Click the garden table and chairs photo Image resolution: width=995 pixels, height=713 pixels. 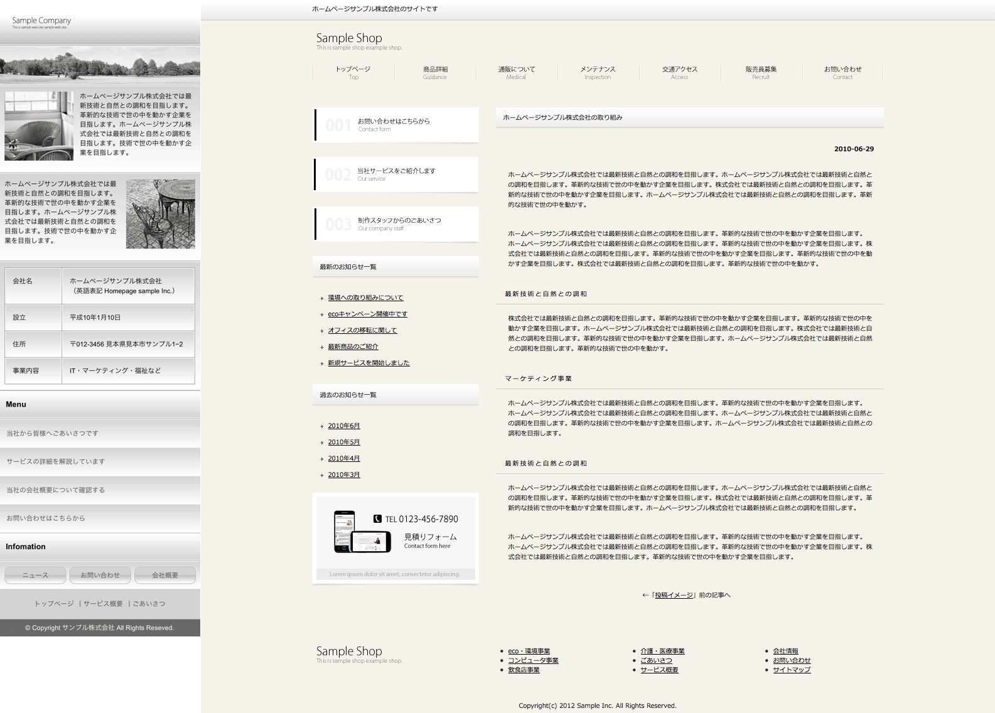click(160, 214)
